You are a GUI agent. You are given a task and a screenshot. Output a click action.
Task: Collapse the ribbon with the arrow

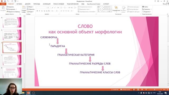tap(167, 14)
